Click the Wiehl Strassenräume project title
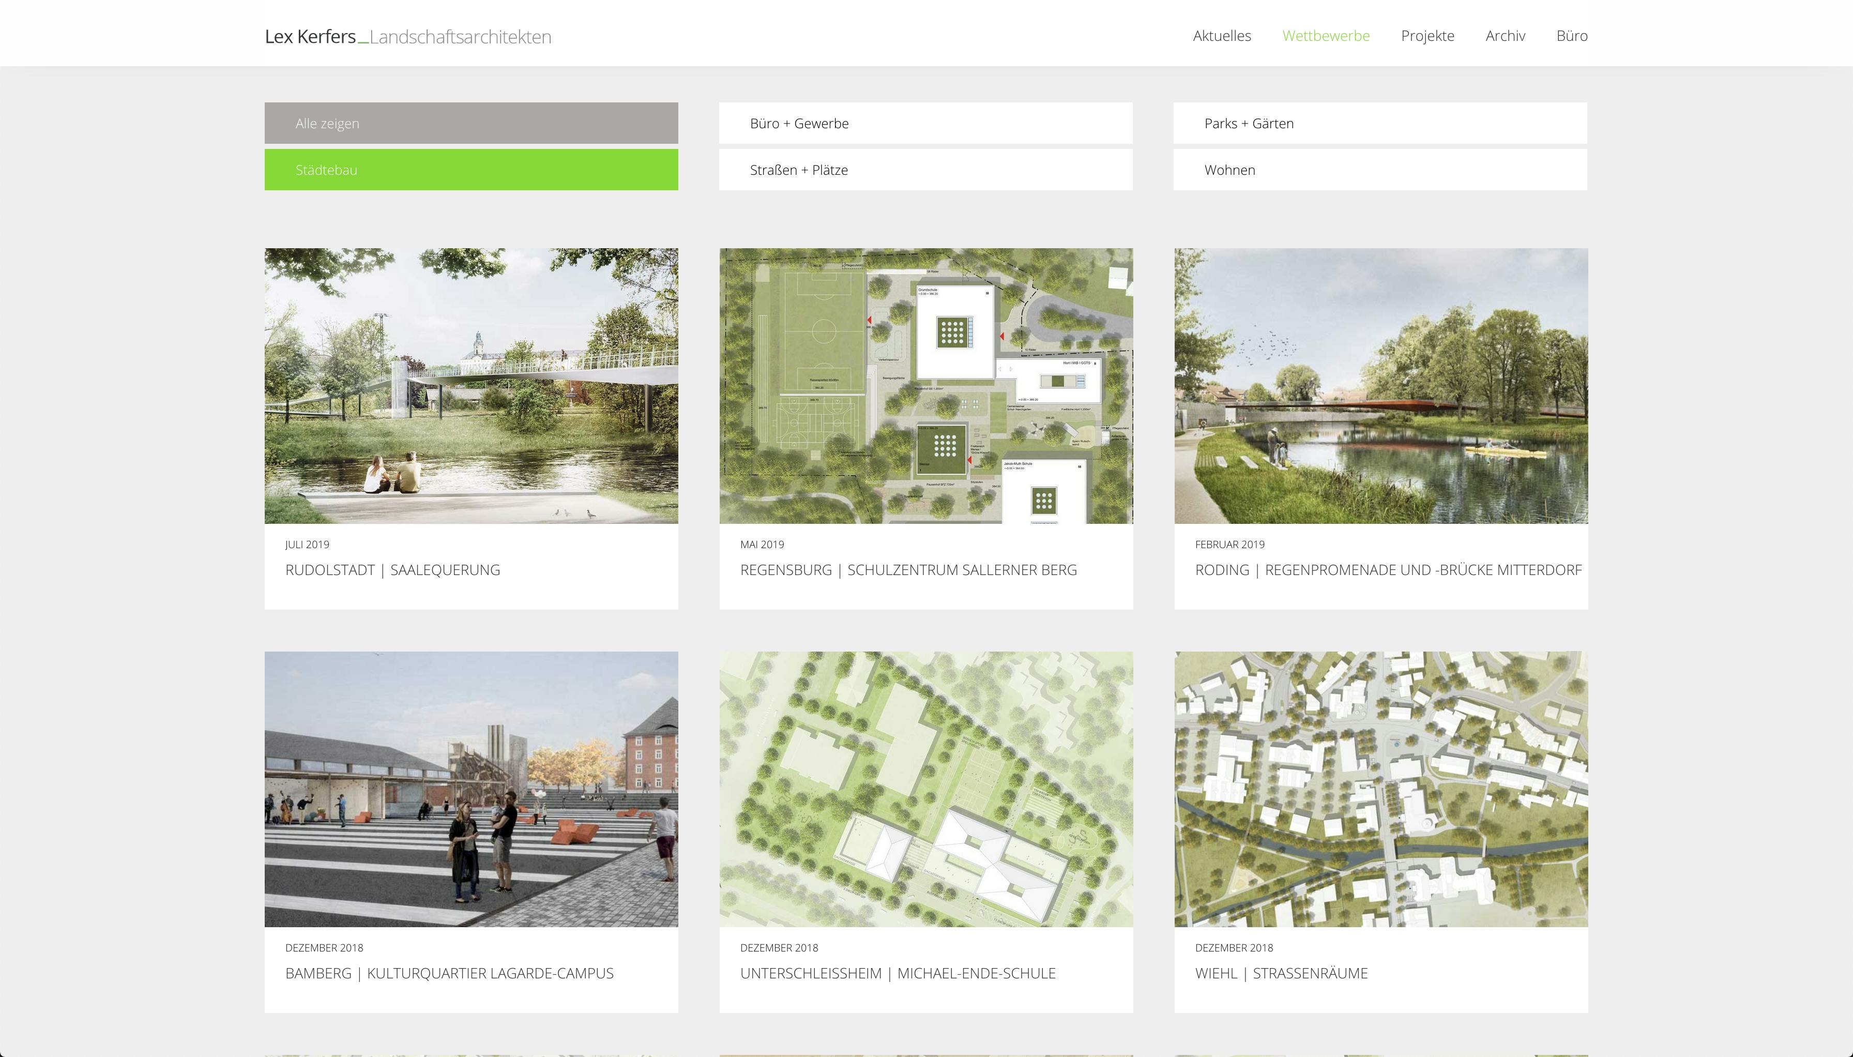The image size is (1853, 1057). 1281,973
